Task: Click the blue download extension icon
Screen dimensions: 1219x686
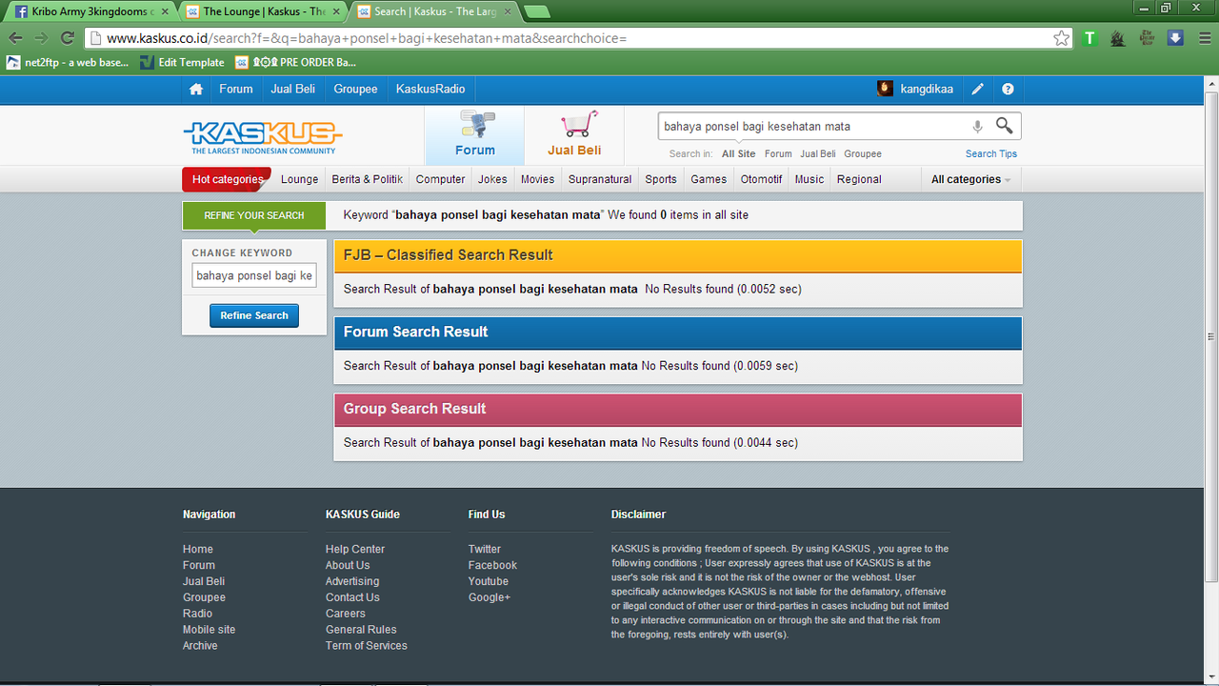Action: point(1175,38)
